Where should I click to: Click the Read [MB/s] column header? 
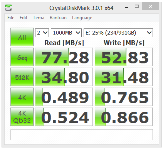[64, 43]
